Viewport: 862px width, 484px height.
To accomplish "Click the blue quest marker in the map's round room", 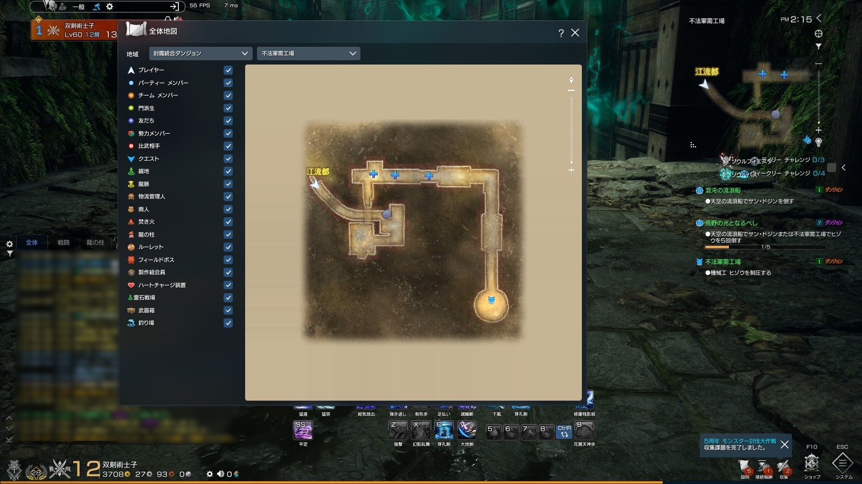I will (x=491, y=300).
